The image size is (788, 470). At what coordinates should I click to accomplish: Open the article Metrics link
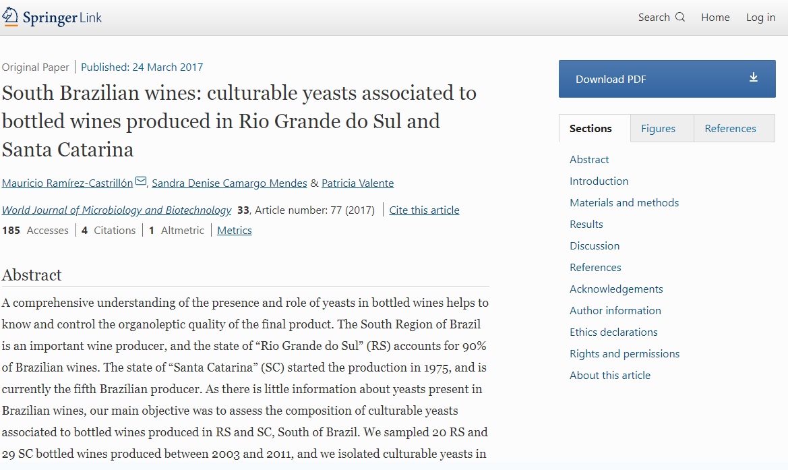[x=234, y=231]
